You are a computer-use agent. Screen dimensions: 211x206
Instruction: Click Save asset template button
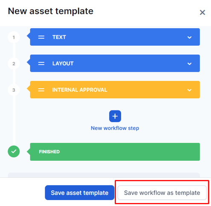[80, 193]
